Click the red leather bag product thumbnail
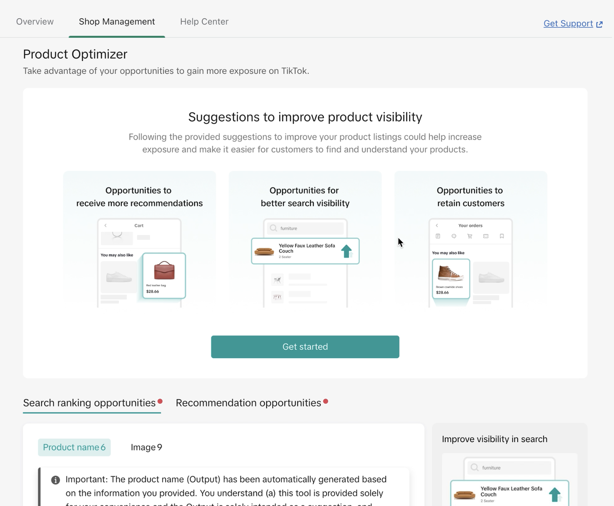 [x=164, y=271]
